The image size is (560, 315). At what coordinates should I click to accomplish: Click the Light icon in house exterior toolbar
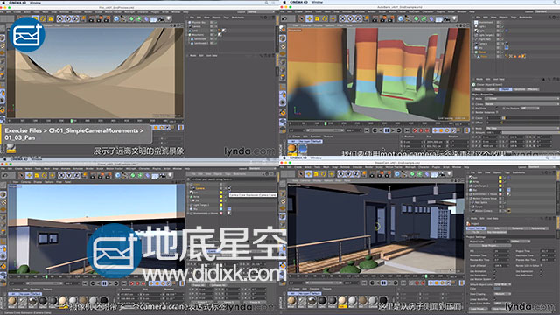click(x=170, y=175)
